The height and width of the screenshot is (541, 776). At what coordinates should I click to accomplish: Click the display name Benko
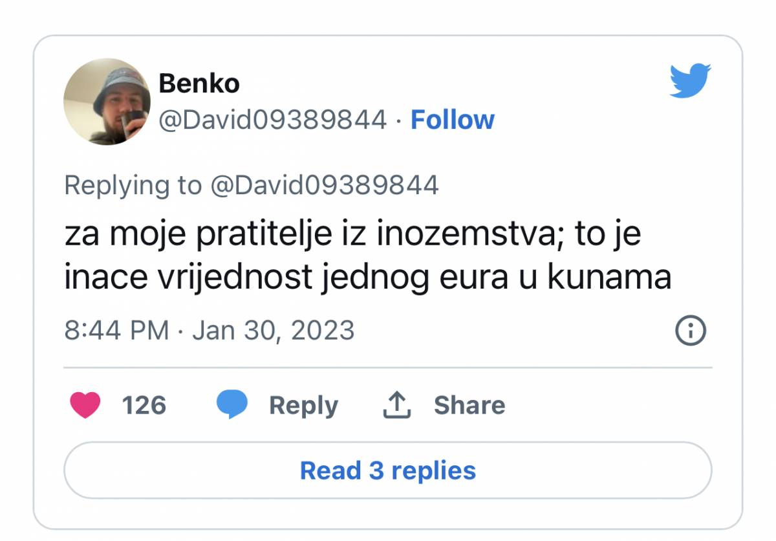(199, 83)
